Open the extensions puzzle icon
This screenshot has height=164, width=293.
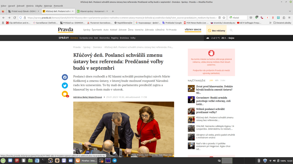pos(284,18)
